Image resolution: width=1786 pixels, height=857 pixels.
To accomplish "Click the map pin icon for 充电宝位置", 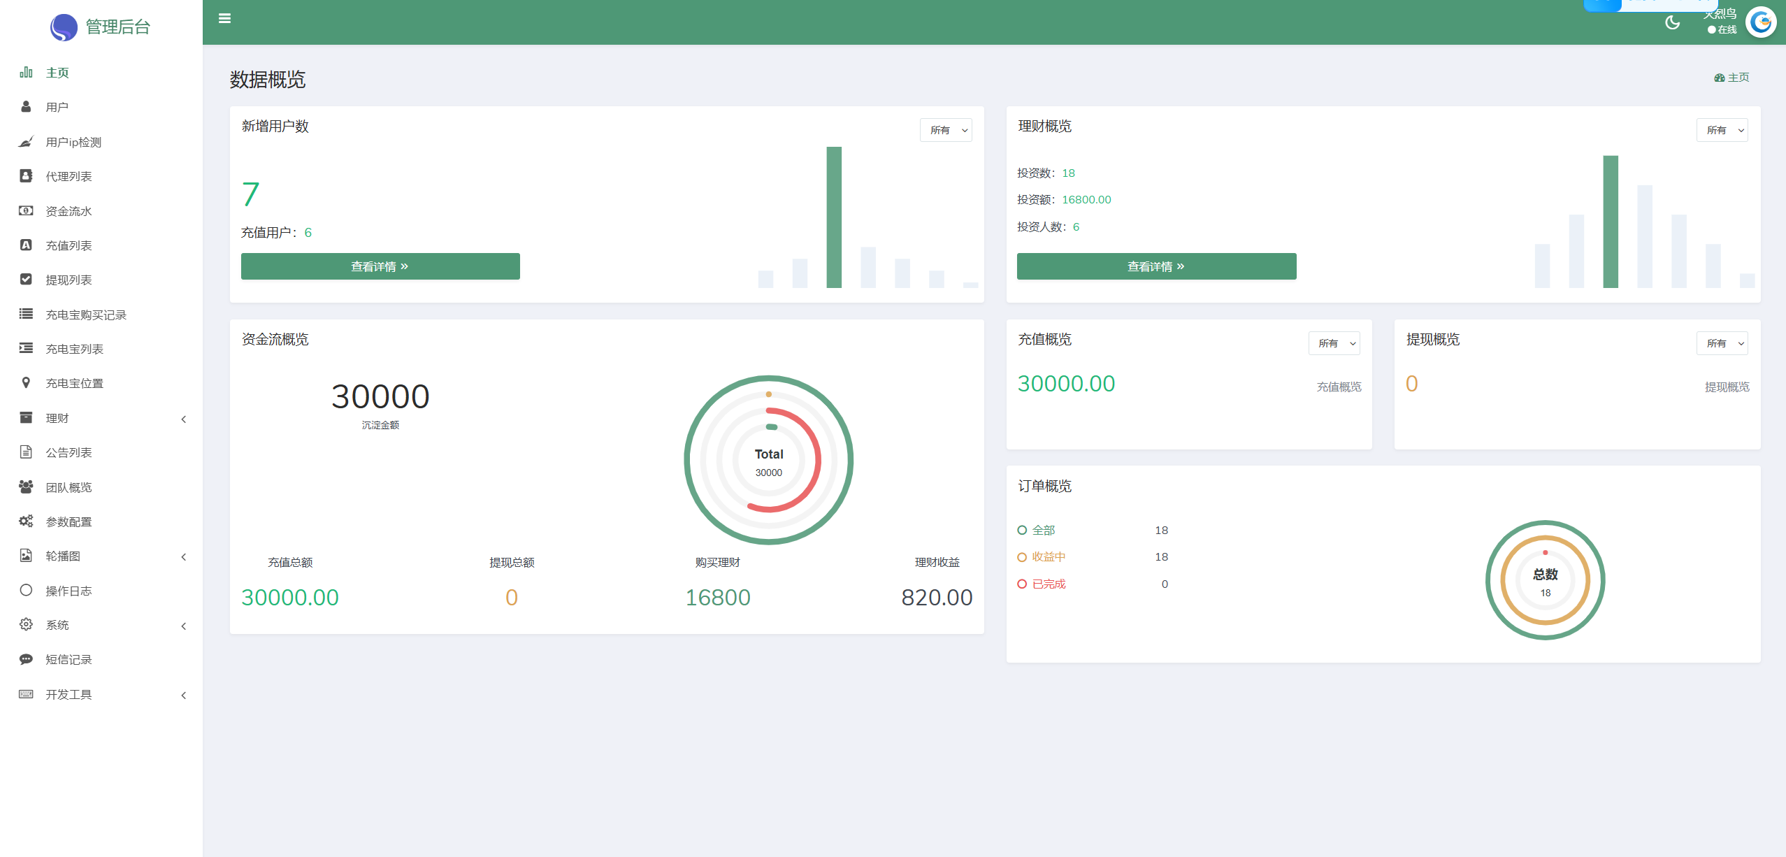I will 26,382.
